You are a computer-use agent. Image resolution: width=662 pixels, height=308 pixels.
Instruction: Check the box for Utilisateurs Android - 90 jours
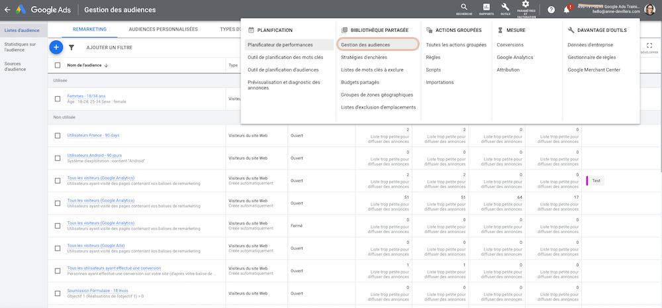(x=58, y=158)
